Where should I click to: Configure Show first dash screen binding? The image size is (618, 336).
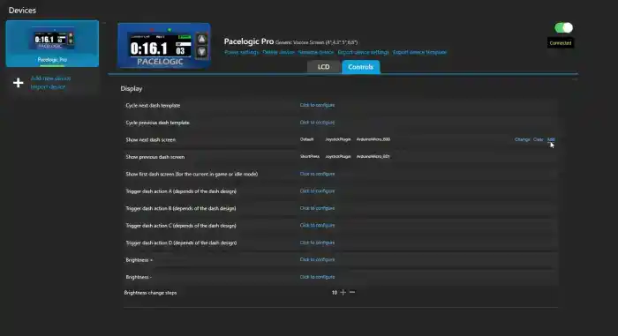pyautogui.click(x=317, y=174)
